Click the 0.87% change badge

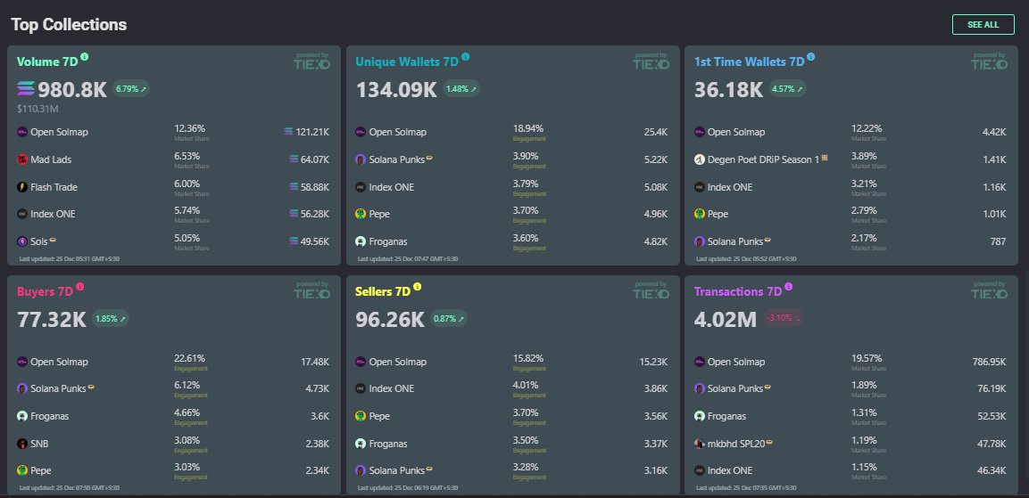(449, 318)
